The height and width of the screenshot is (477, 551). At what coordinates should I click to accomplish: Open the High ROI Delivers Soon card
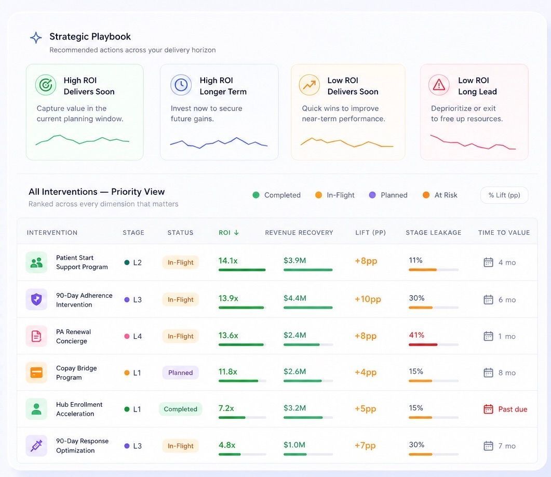tap(85, 112)
